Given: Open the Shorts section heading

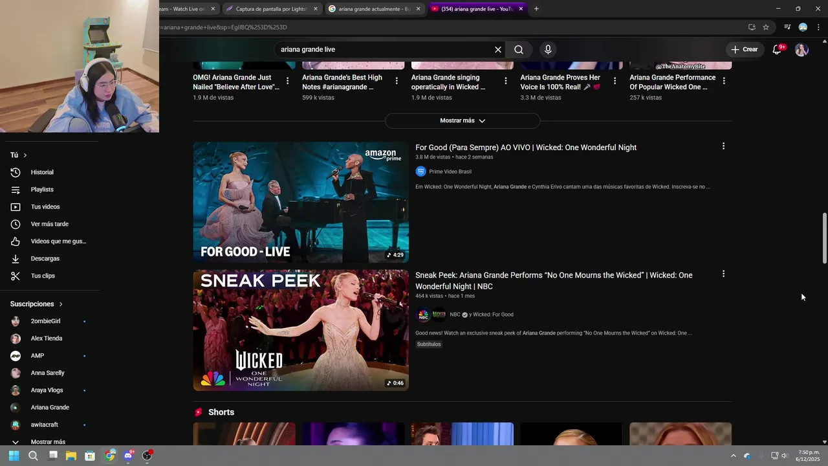Looking at the screenshot, I should click(221, 412).
